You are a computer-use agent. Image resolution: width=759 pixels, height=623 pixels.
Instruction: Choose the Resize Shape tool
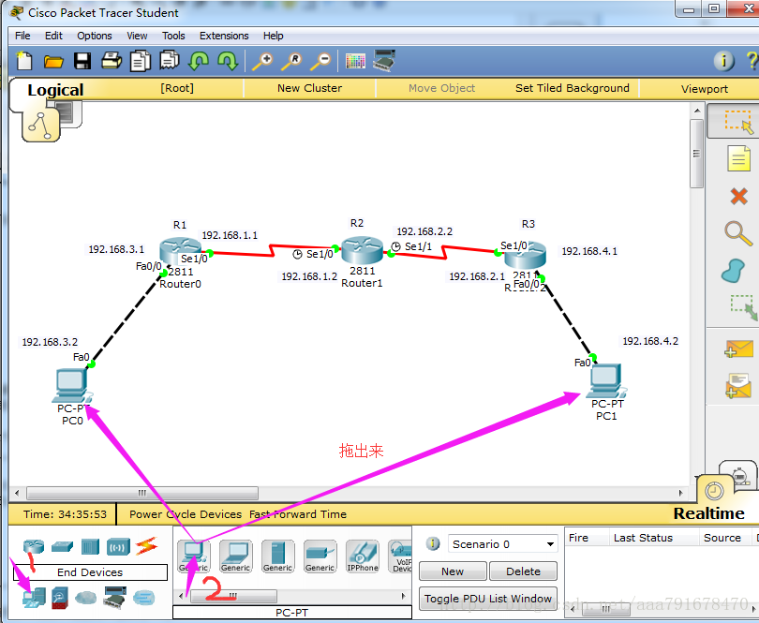point(743,307)
